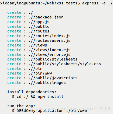Click the path .//app.js
The height and width of the screenshot is (114, 113).
[x=39, y=22]
